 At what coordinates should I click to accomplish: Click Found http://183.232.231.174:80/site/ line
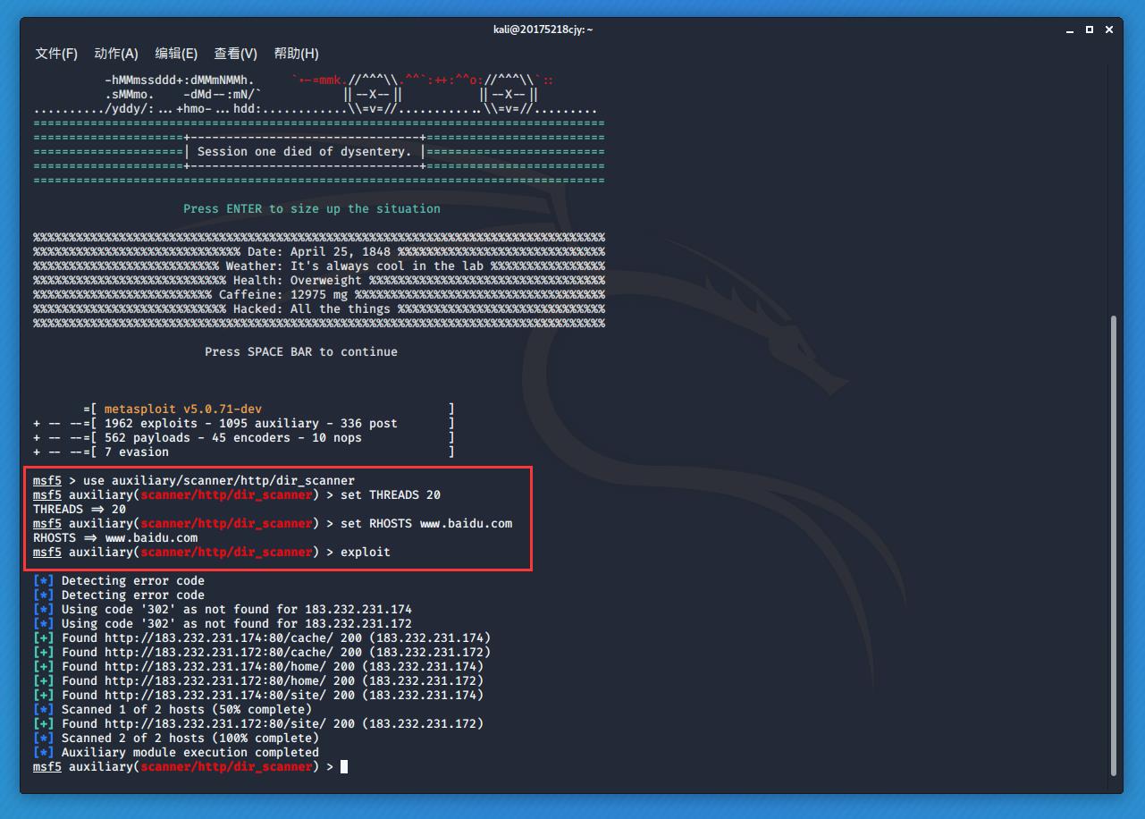[258, 695]
